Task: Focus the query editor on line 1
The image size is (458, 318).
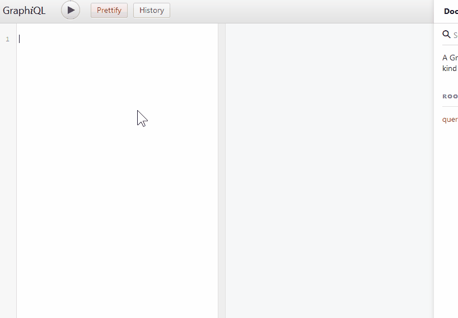Action: pos(117,39)
